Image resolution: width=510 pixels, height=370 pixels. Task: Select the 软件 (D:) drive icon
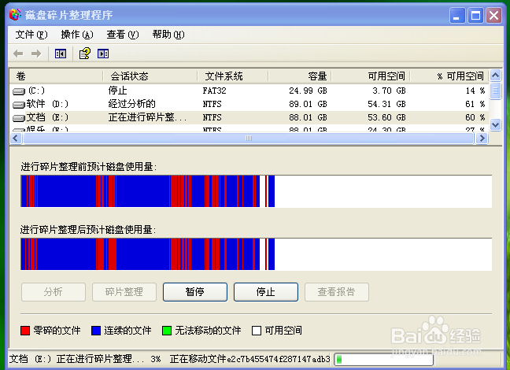(x=19, y=105)
